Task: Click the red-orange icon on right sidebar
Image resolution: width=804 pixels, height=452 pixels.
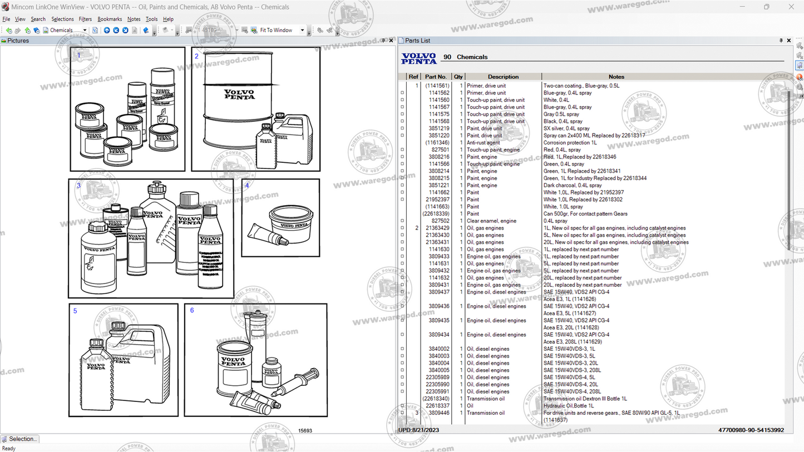Action: point(800,77)
